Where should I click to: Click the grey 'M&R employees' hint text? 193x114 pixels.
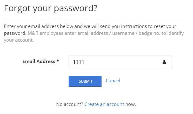coord(45,33)
